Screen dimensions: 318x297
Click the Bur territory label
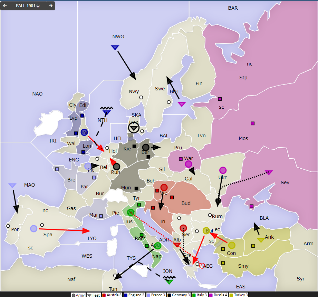(100, 194)
